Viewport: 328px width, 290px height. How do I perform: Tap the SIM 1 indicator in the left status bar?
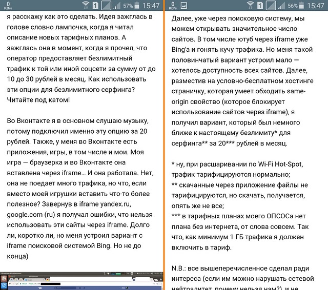(96, 6)
